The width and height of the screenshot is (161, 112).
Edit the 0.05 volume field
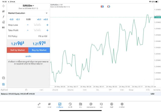point(28,19)
